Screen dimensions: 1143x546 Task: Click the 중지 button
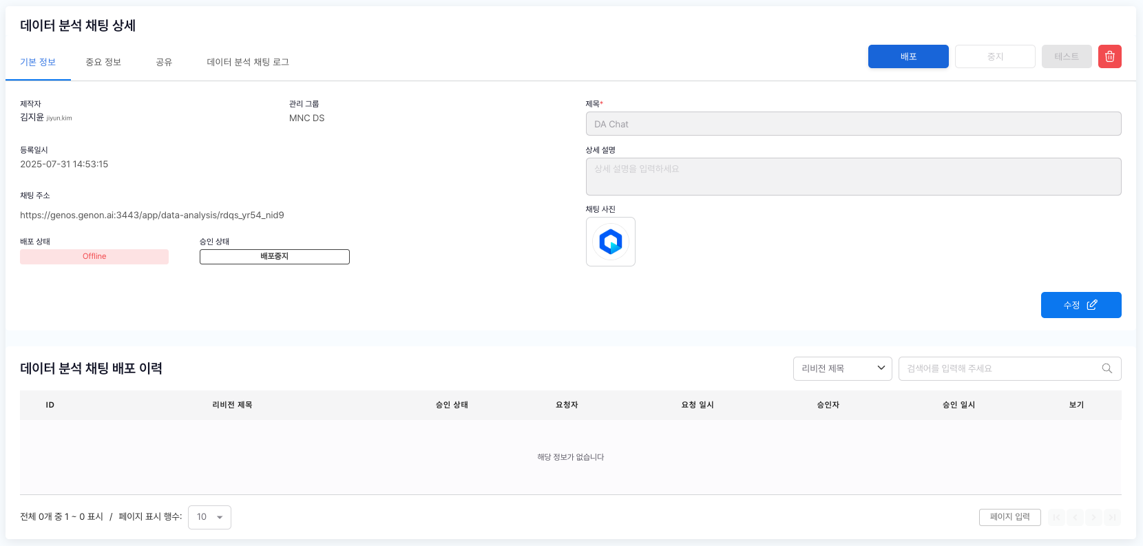pos(995,56)
